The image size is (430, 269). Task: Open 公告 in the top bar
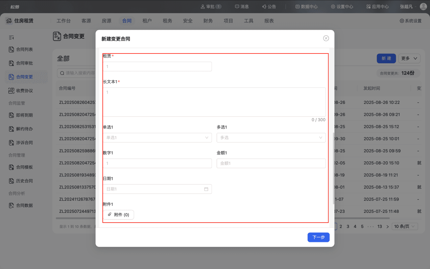pyautogui.click(x=269, y=6)
